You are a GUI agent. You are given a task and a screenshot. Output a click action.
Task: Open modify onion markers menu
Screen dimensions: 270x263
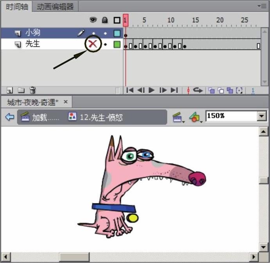(239, 90)
